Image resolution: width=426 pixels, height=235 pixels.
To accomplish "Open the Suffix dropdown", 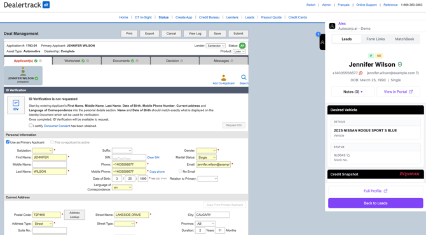I will (x=122, y=151).
